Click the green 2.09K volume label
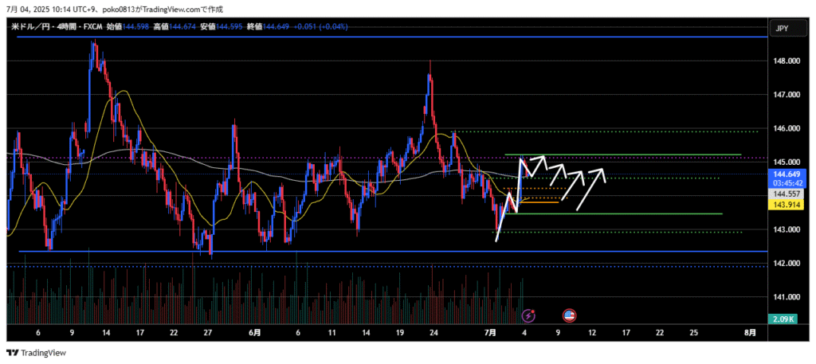This screenshot has width=816, height=364. 787,319
